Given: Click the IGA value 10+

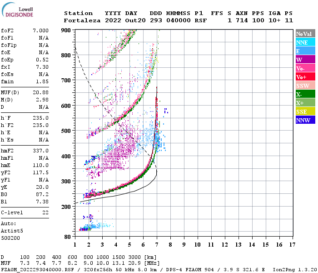Looking at the screenshot, I should (x=274, y=20).
